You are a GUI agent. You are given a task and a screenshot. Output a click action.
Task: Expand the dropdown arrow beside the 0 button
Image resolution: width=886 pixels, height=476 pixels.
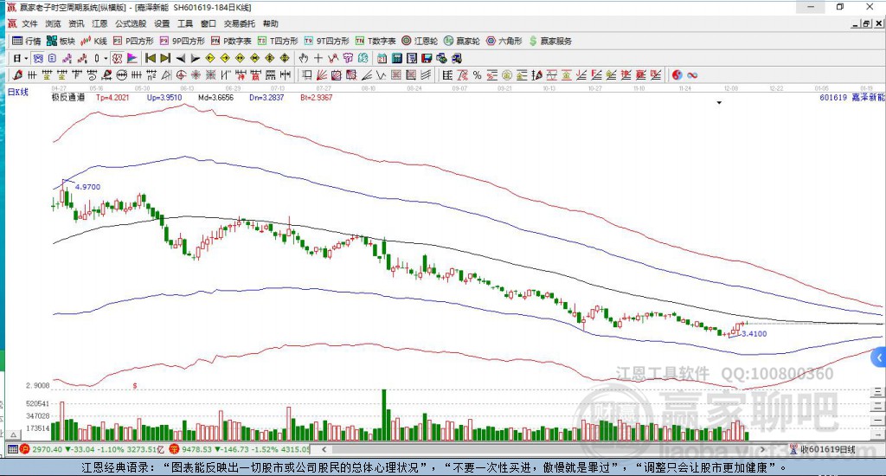[x=105, y=58]
